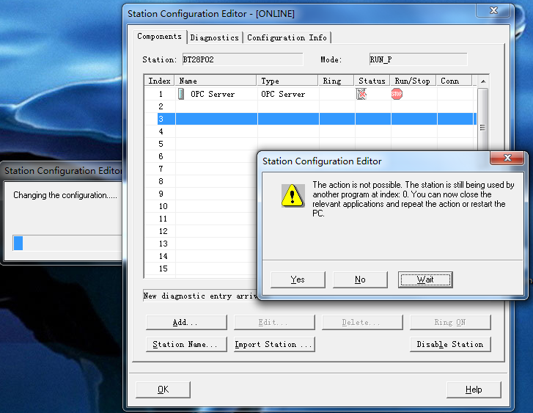Click the red Stop icon in Run/Stop column
533x413 pixels.
[397, 94]
